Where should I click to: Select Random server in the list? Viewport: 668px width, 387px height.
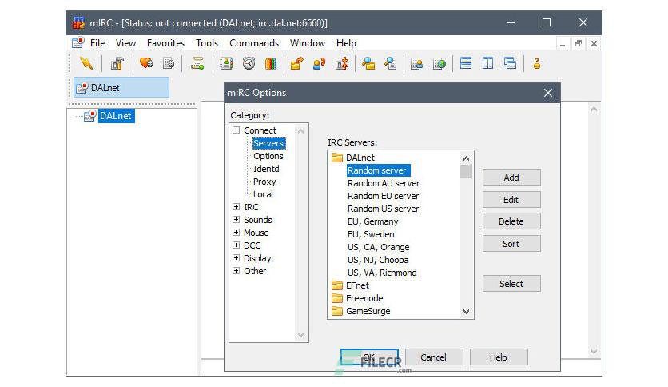pyautogui.click(x=378, y=170)
